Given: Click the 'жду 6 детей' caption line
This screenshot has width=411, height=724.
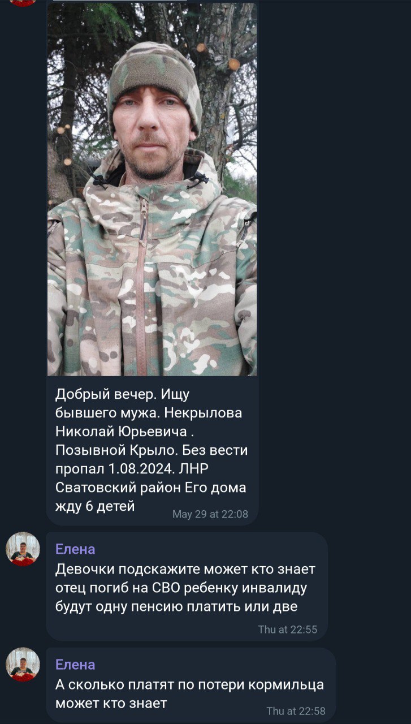Looking at the screenshot, I should tap(95, 506).
